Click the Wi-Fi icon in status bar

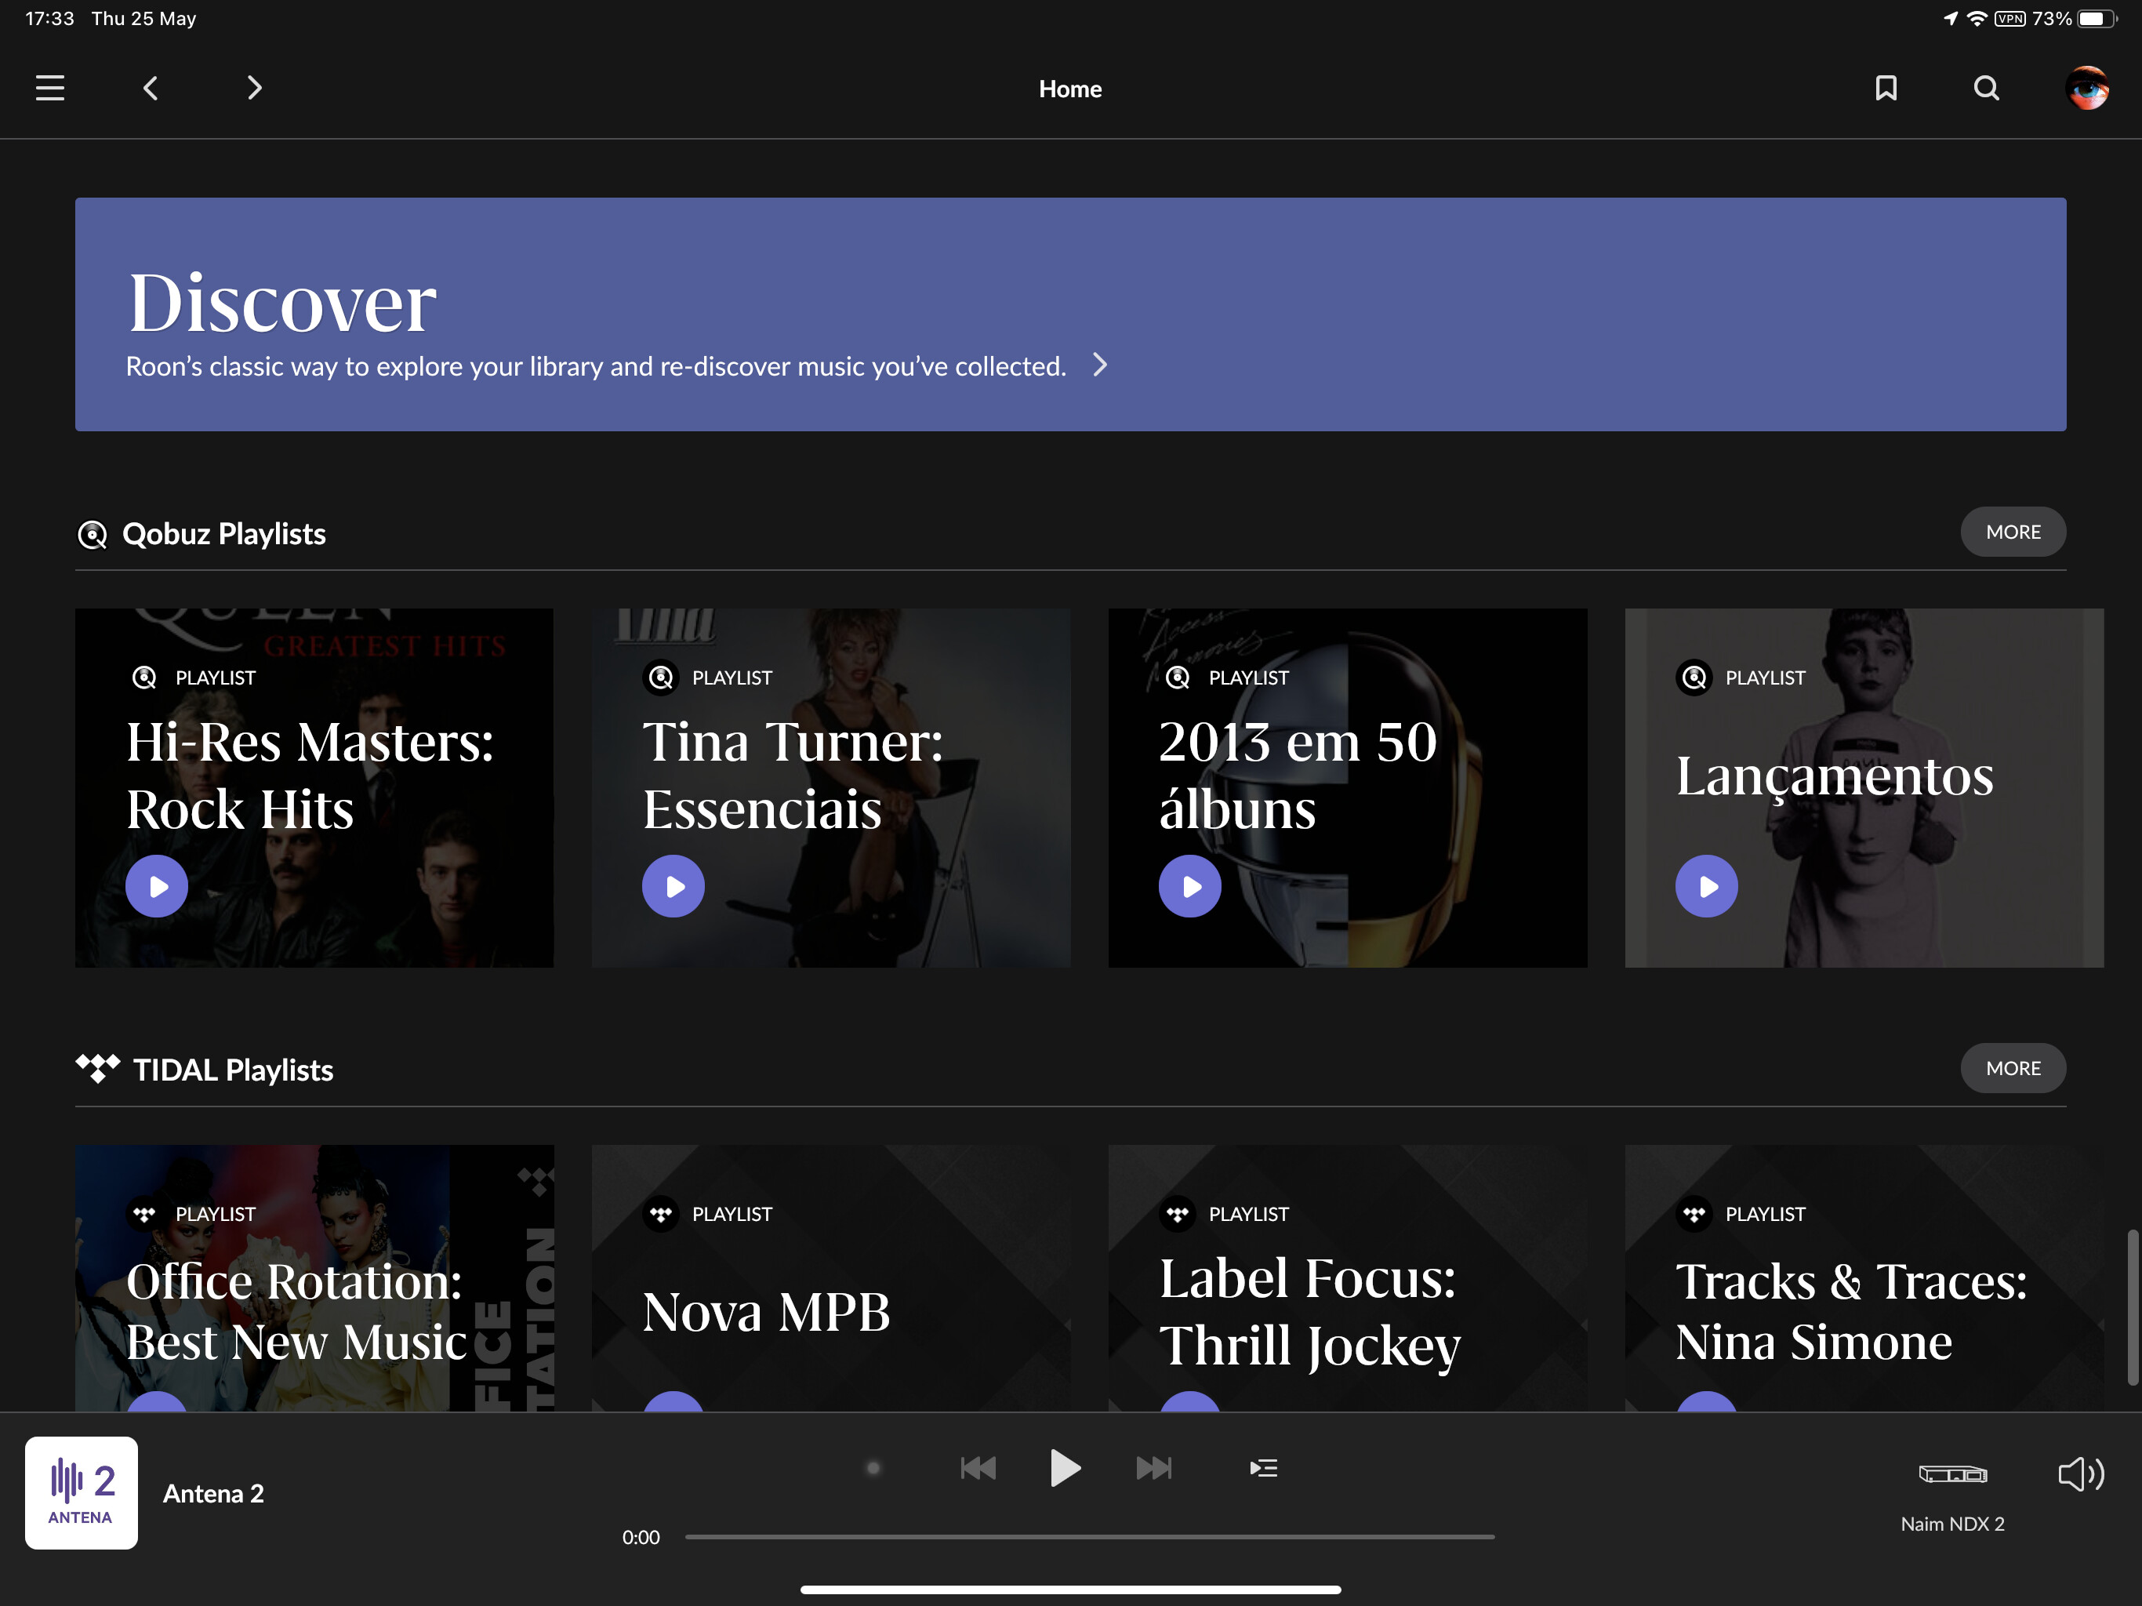pos(1977,18)
